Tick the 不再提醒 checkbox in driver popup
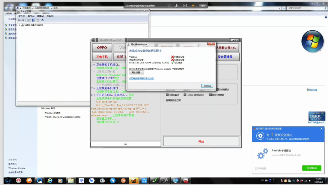Viewport: 328px width, 185px height. point(256,169)
